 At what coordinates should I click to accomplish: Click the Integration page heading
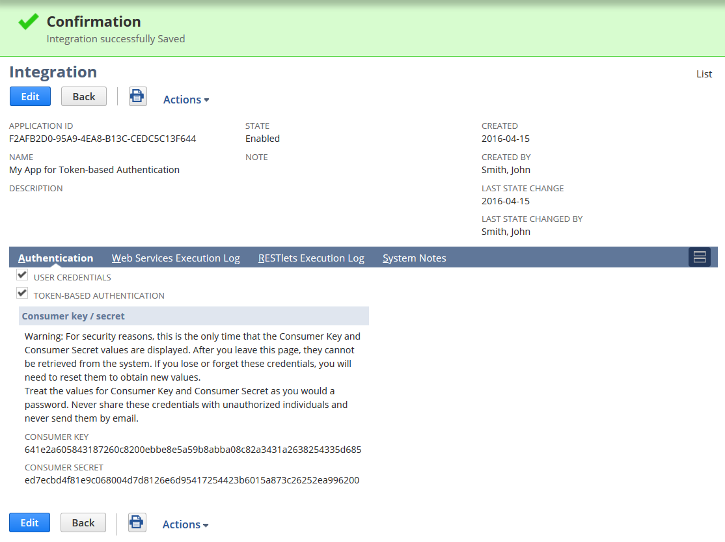(x=53, y=72)
